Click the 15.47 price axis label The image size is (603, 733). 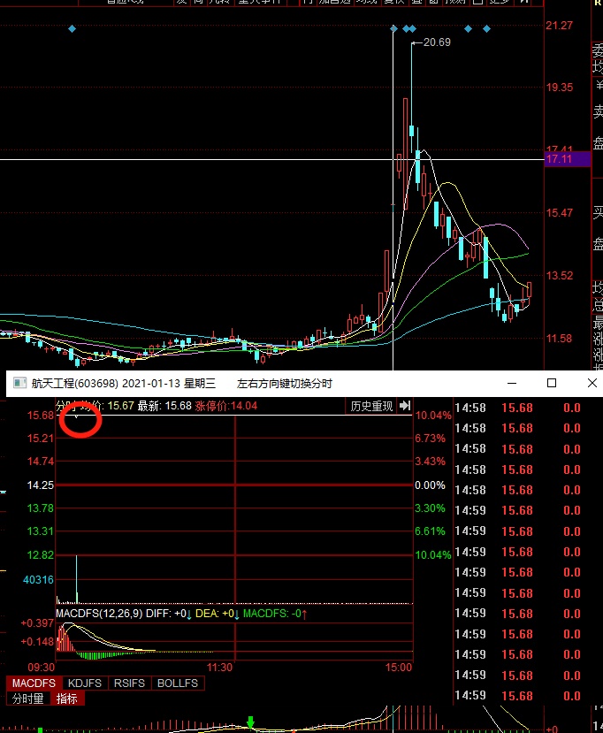(560, 213)
